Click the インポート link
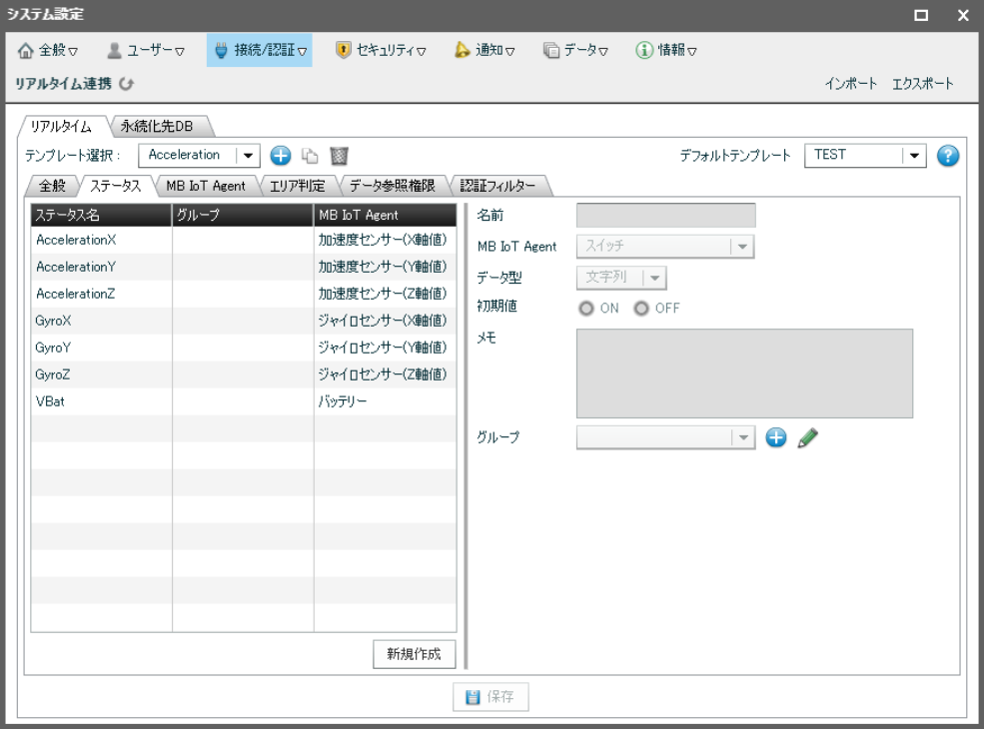 (x=851, y=84)
